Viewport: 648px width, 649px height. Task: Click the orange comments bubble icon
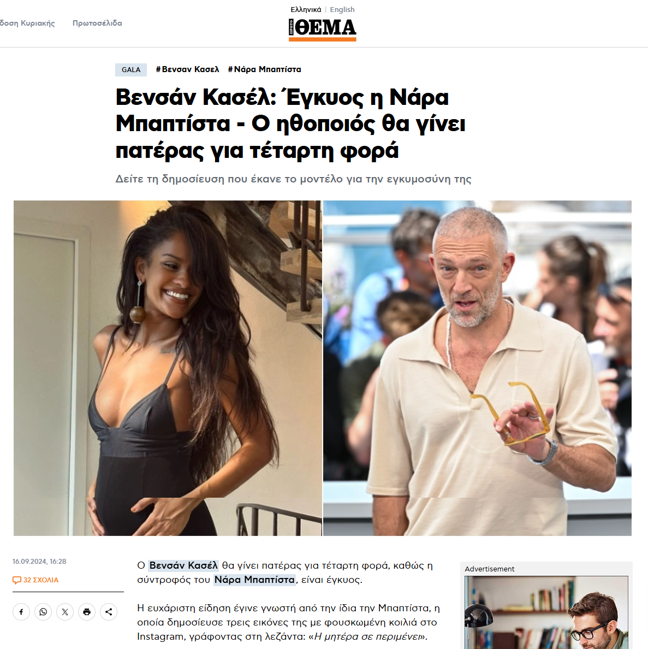[16, 580]
